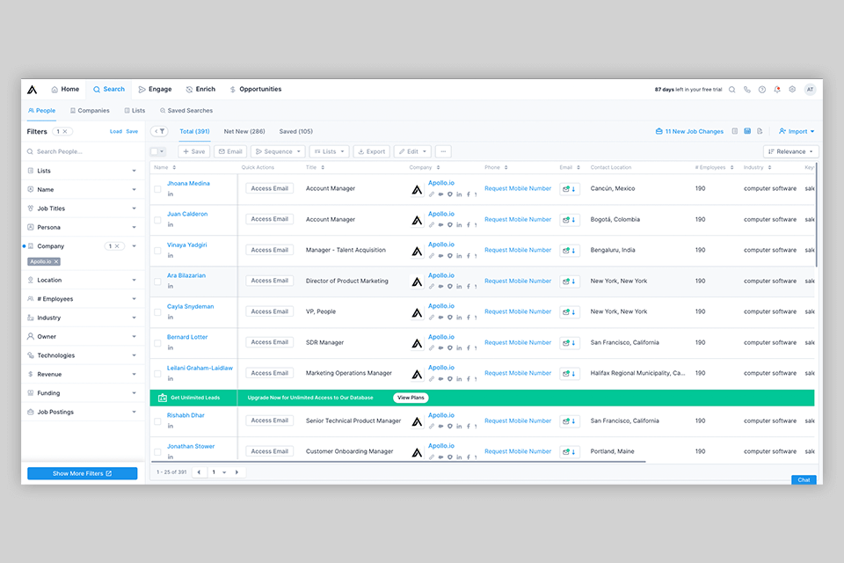Open the notifications bell icon
Image resolution: width=844 pixels, height=563 pixels.
point(777,90)
